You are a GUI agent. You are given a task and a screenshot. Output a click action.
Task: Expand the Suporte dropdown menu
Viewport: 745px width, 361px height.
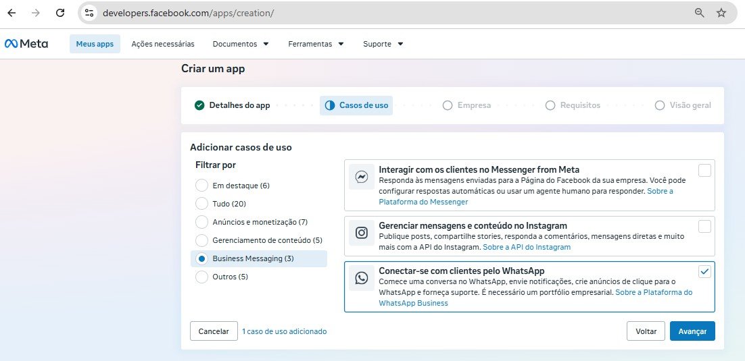[x=383, y=44]
